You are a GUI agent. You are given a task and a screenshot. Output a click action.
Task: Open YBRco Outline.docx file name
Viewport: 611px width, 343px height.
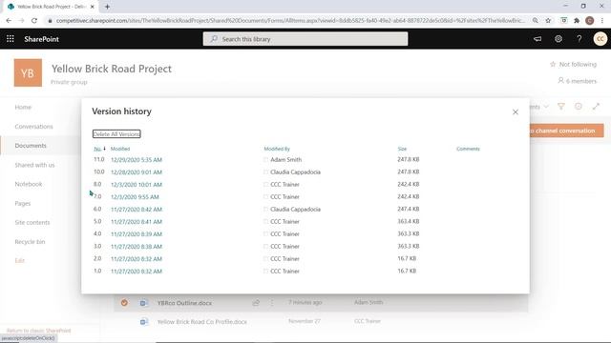coord(184,303)
